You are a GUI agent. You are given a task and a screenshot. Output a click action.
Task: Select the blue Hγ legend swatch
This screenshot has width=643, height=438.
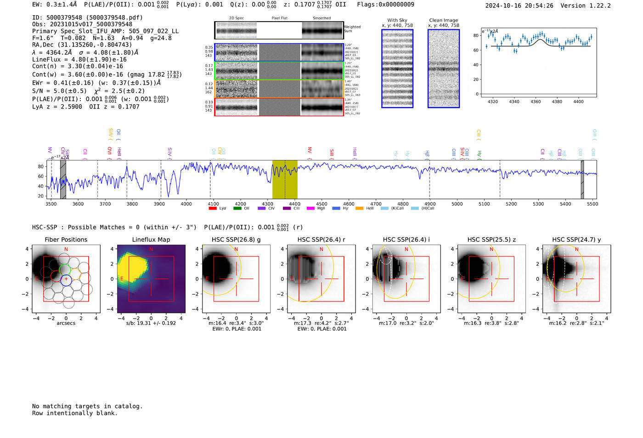336,208
